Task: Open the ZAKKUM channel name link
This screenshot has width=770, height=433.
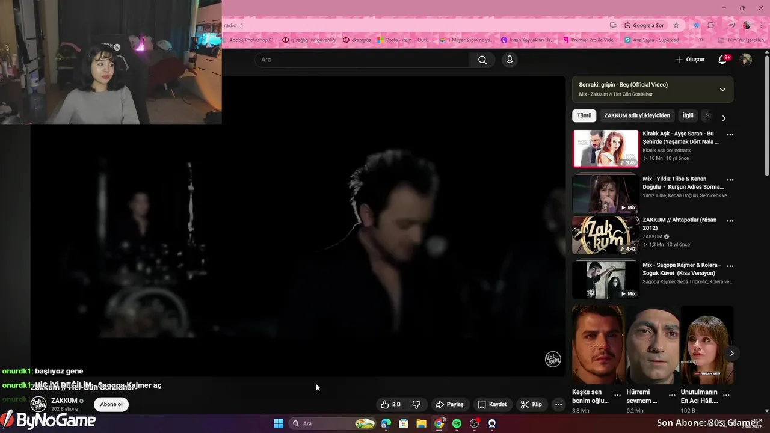Action: (64, 401)
